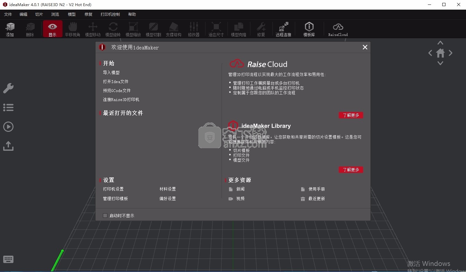The width and height of the screenshot is (466, 272).
Task: Open the 文件 (File) menu
Action: 8,14
